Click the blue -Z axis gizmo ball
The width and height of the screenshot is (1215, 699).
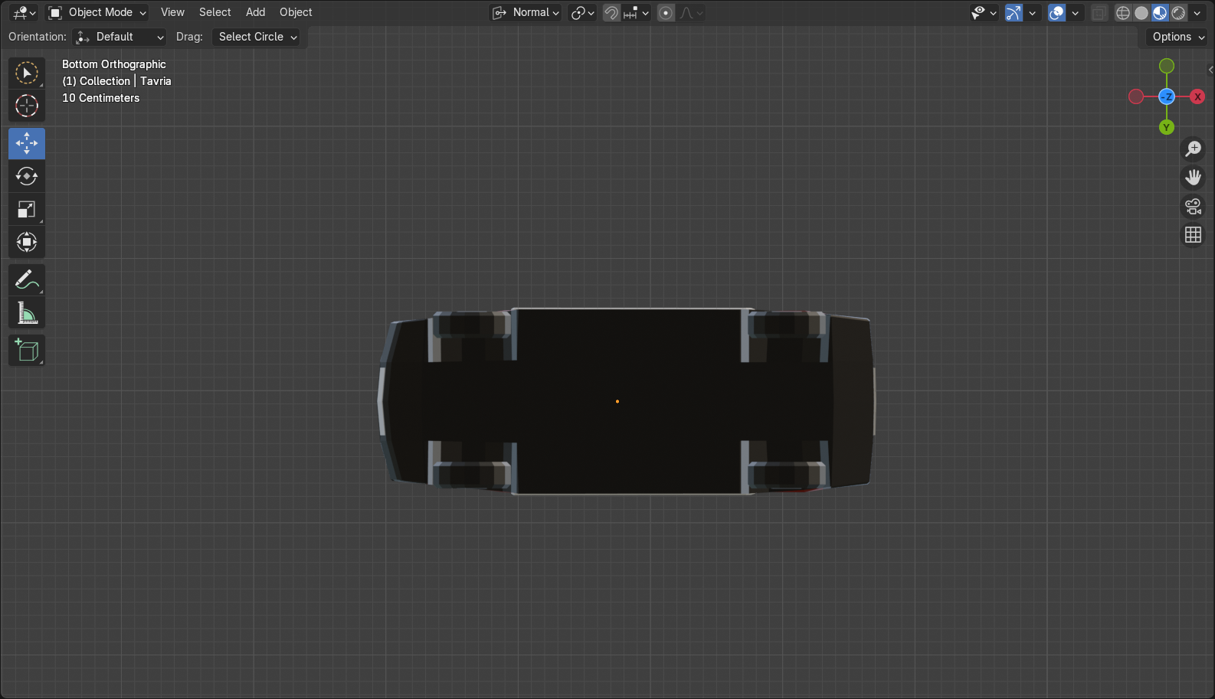point(1167,96)
